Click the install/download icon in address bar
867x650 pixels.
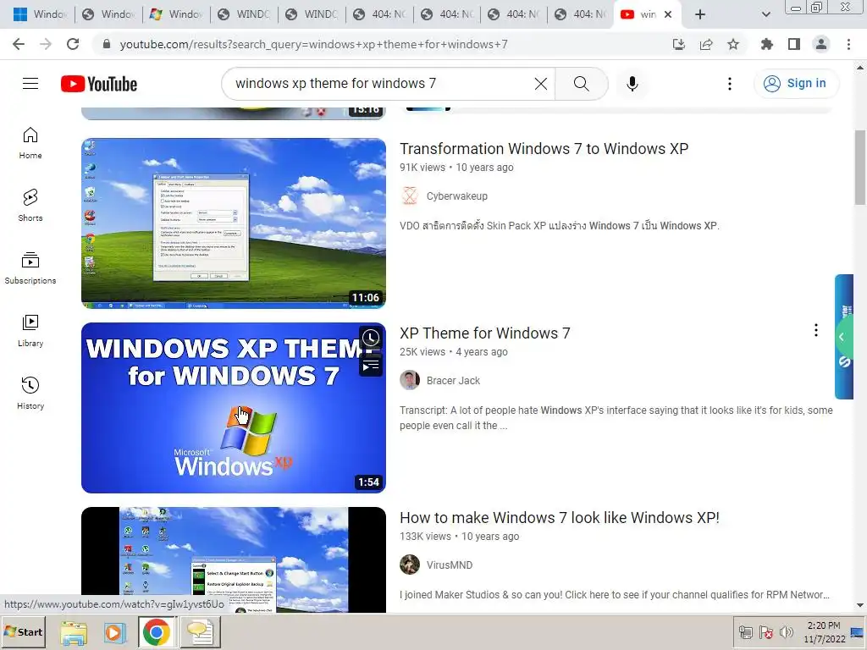[x=679, y=44]
